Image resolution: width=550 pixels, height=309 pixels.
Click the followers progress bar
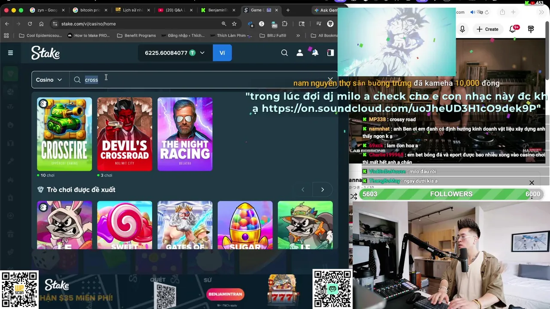pyautogui.click(x=451, y=194)
